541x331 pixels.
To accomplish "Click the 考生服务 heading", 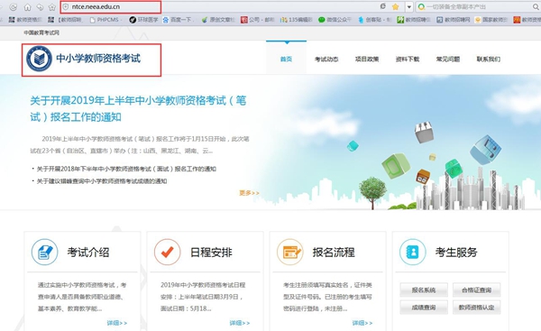I will pyautogui.click(x=456, y=253).
